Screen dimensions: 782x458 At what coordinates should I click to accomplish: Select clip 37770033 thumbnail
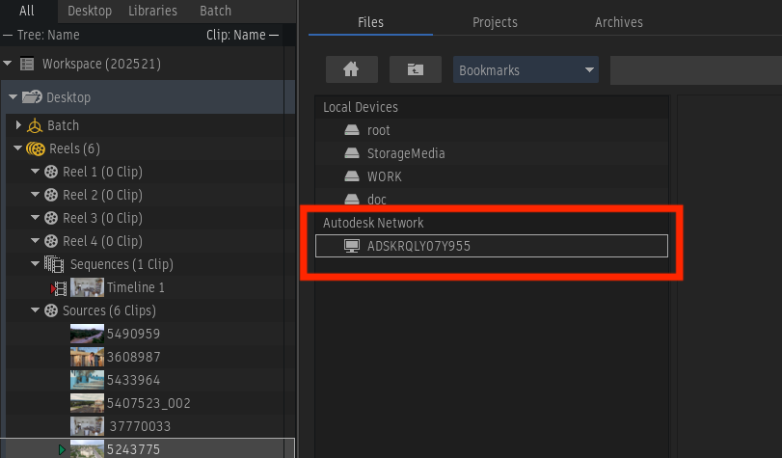coord(88,426)
